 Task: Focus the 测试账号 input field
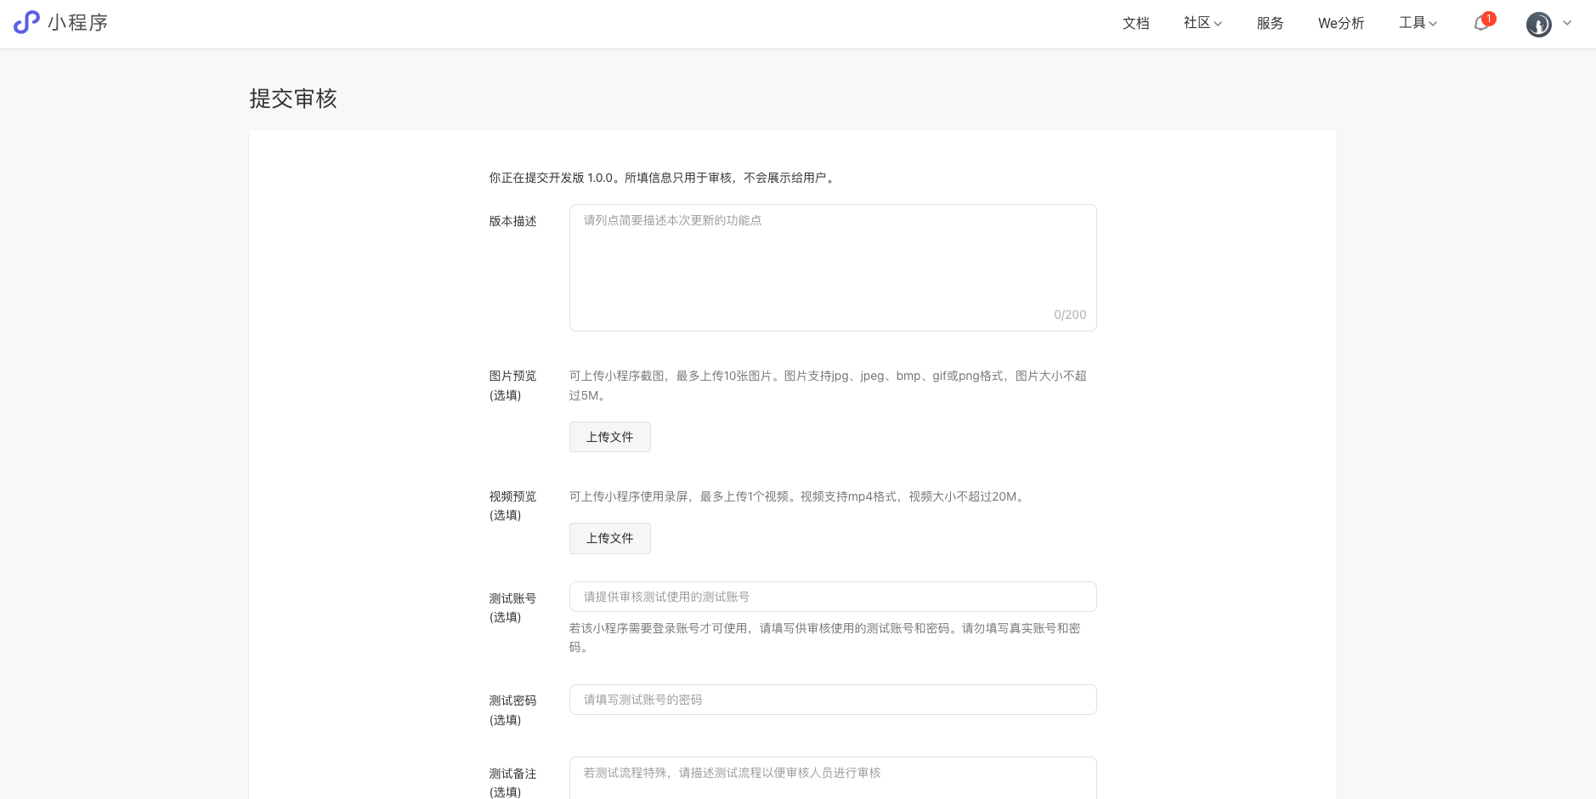click(x=833, y=597)
